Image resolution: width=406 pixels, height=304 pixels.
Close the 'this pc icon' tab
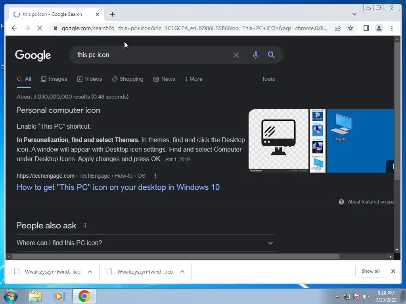click(98, 14)
